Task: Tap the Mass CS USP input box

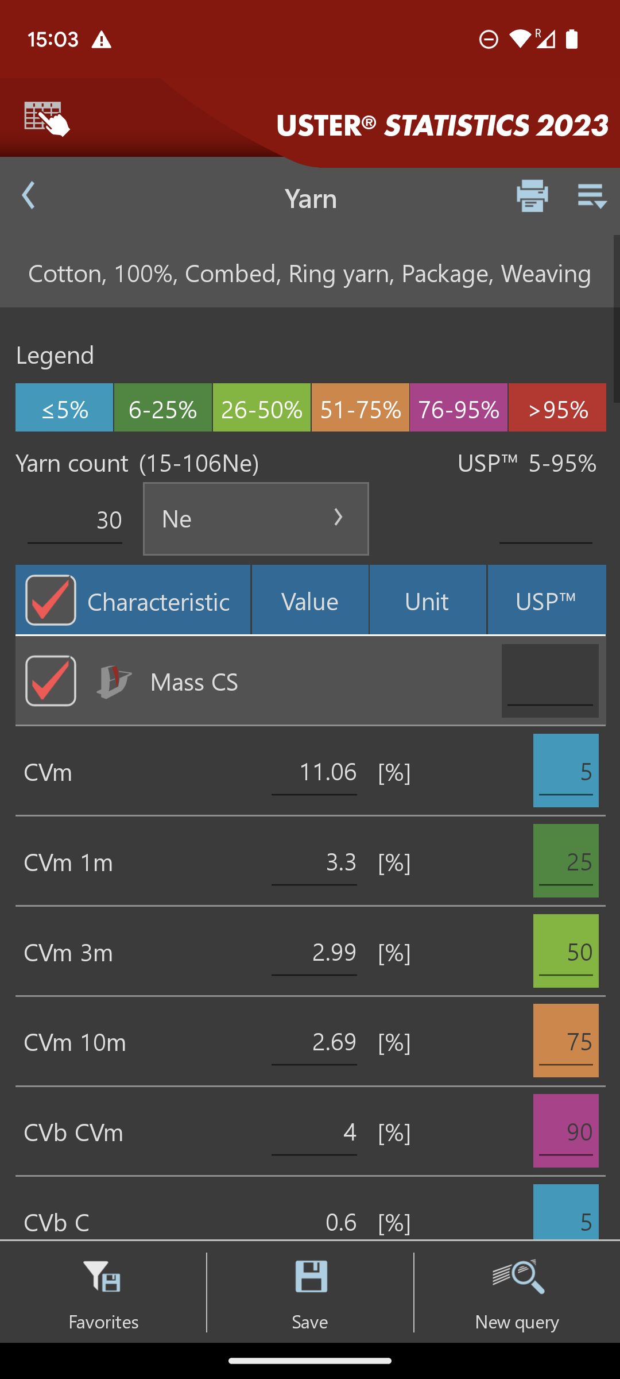Action: pos(550,681)
